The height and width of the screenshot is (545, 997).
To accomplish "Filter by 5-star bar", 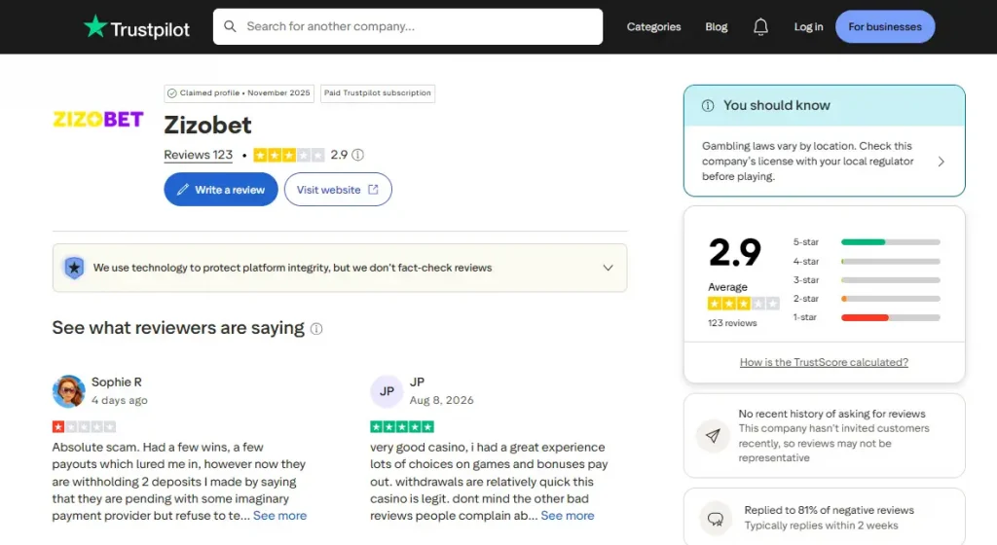I will [890, 242].
